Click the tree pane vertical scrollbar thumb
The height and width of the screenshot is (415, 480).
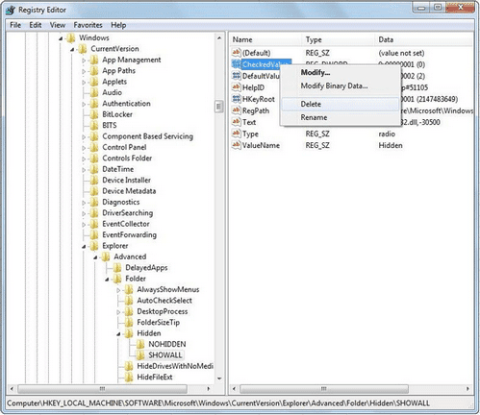pyautogui.click(x=219, y=107)
